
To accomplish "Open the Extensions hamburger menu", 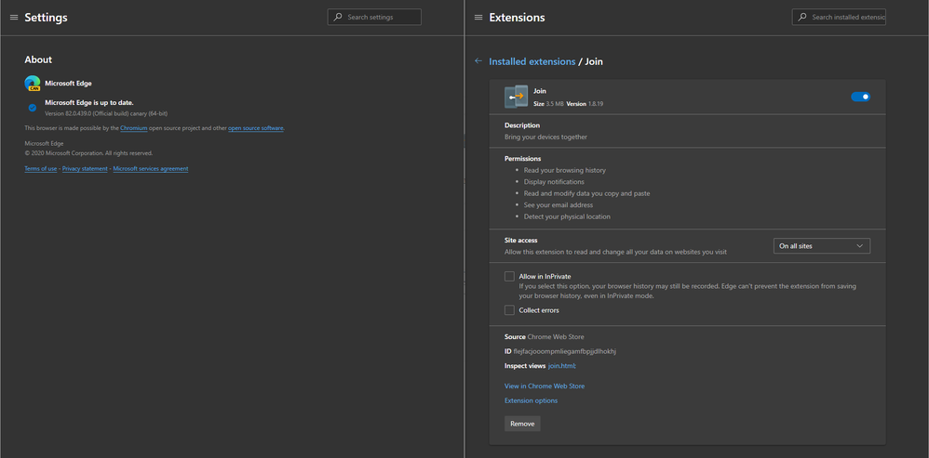I will (x=478, y=18).
